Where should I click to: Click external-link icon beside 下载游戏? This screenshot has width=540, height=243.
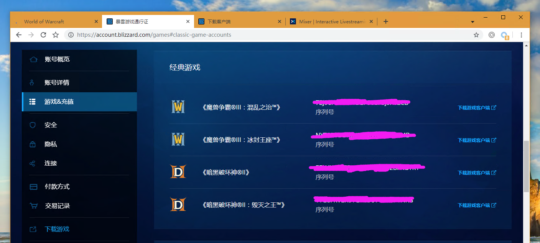click(x=33, y=229)
